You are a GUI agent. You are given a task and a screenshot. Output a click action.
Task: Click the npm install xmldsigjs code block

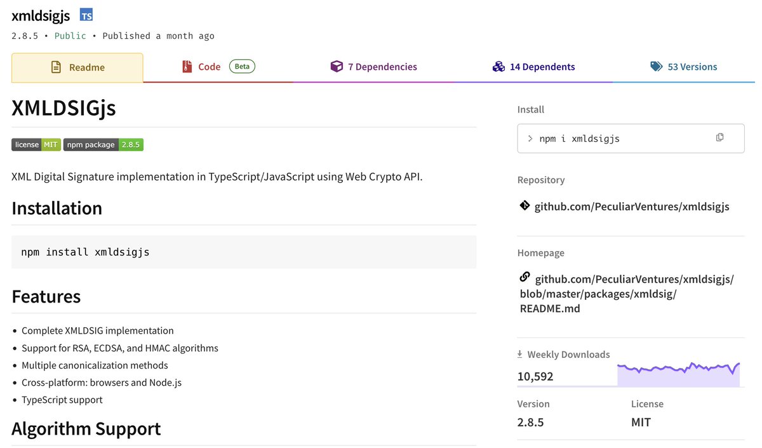(244, 252)
